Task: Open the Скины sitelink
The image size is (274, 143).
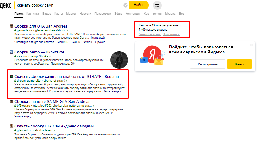Action: pos(76,42)
